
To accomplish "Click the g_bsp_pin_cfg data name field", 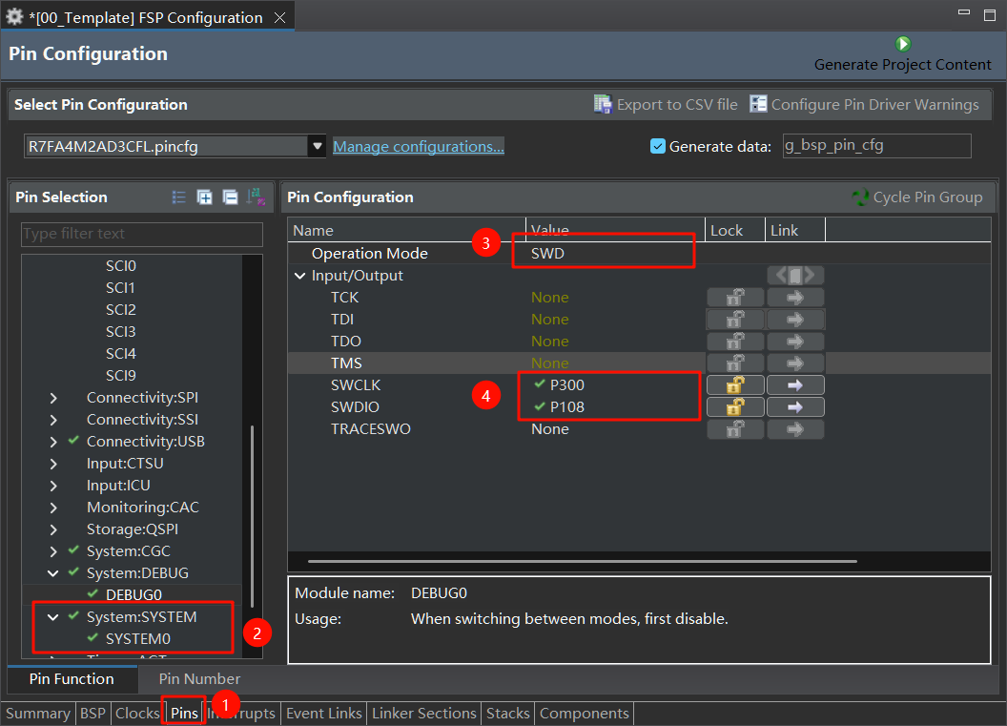I will [876, 146].
